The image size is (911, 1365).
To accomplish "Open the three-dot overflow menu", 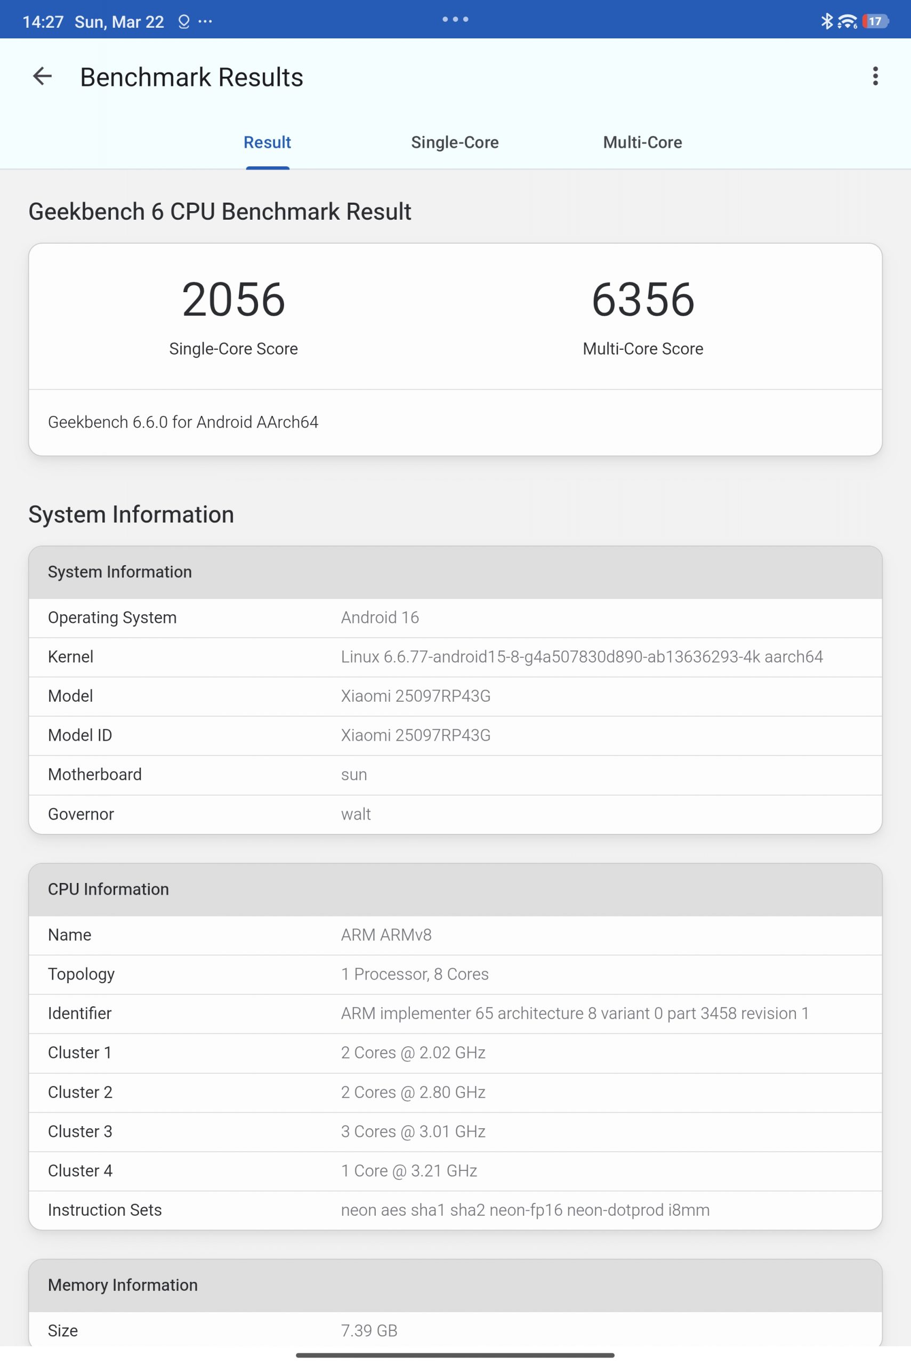I will point(875,76).
